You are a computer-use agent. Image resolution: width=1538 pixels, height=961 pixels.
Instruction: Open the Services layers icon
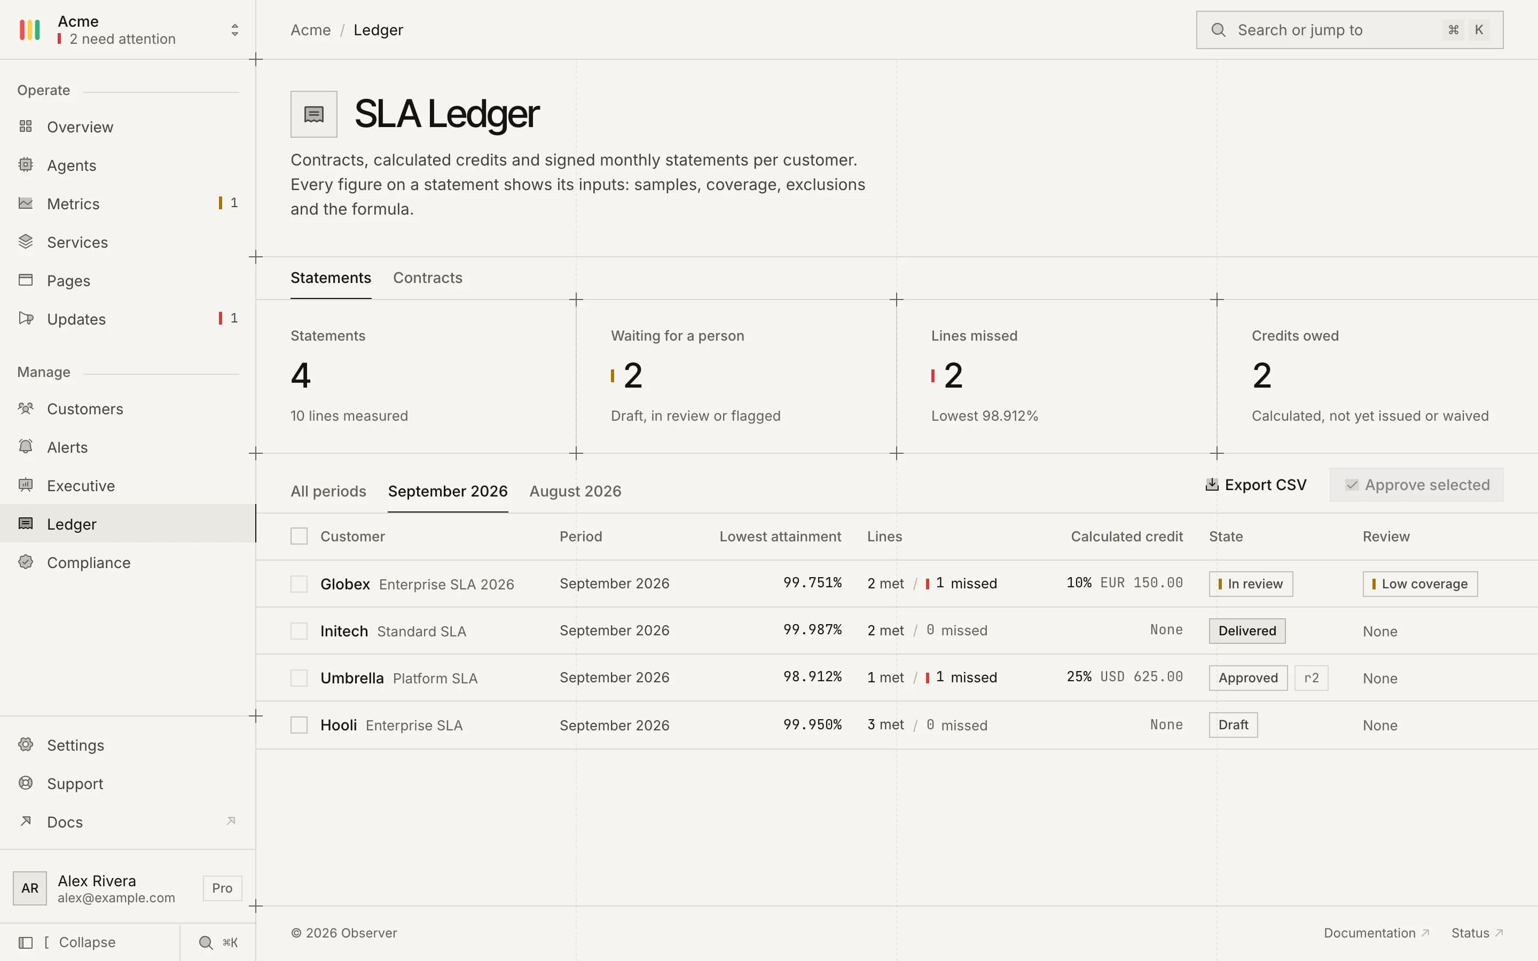point(26,241)
